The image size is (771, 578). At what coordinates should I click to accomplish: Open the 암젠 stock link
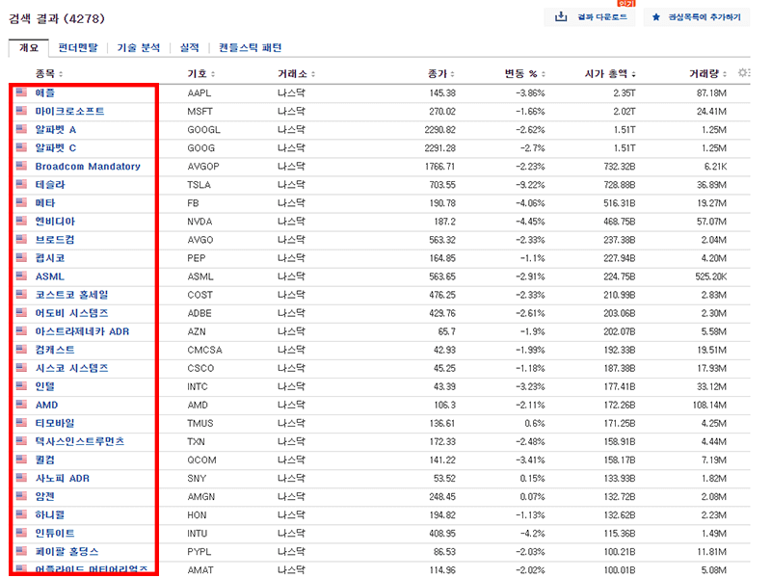pos(44,496)
